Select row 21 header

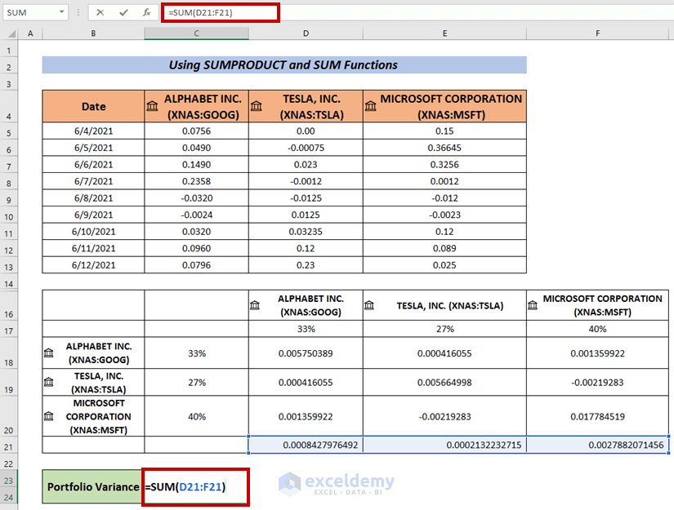click(x=9, y=446)
